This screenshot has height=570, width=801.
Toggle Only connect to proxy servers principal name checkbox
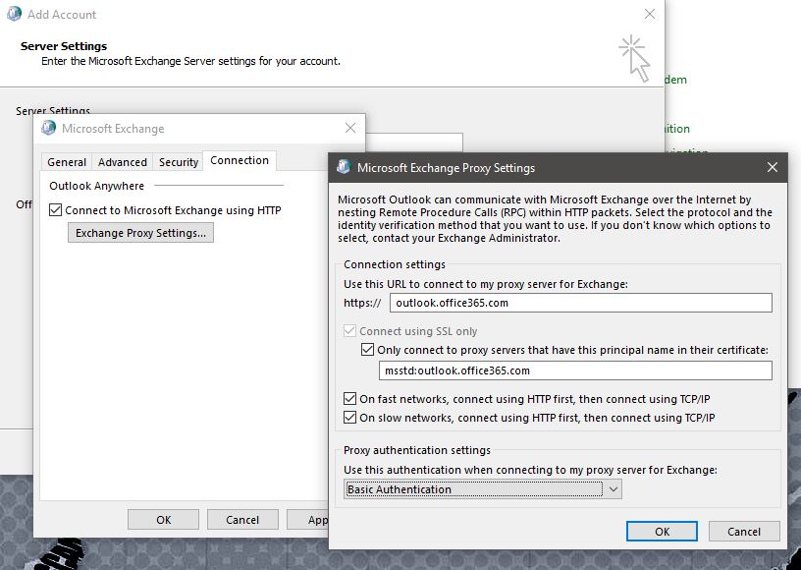(367, 350)
